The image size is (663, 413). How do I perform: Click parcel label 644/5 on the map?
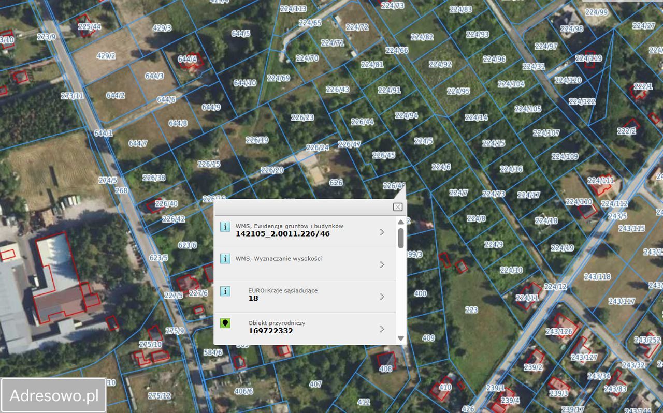click(241, 33)
